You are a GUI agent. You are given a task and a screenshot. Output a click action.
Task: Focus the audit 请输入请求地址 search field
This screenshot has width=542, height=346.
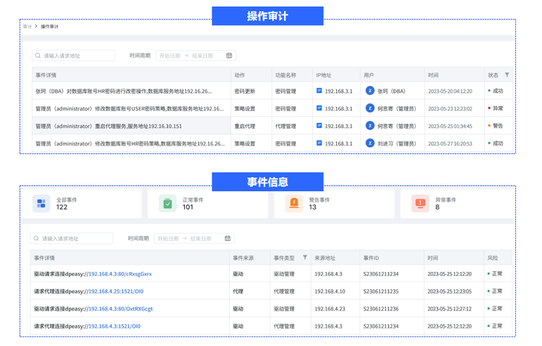tap(73, 55)
